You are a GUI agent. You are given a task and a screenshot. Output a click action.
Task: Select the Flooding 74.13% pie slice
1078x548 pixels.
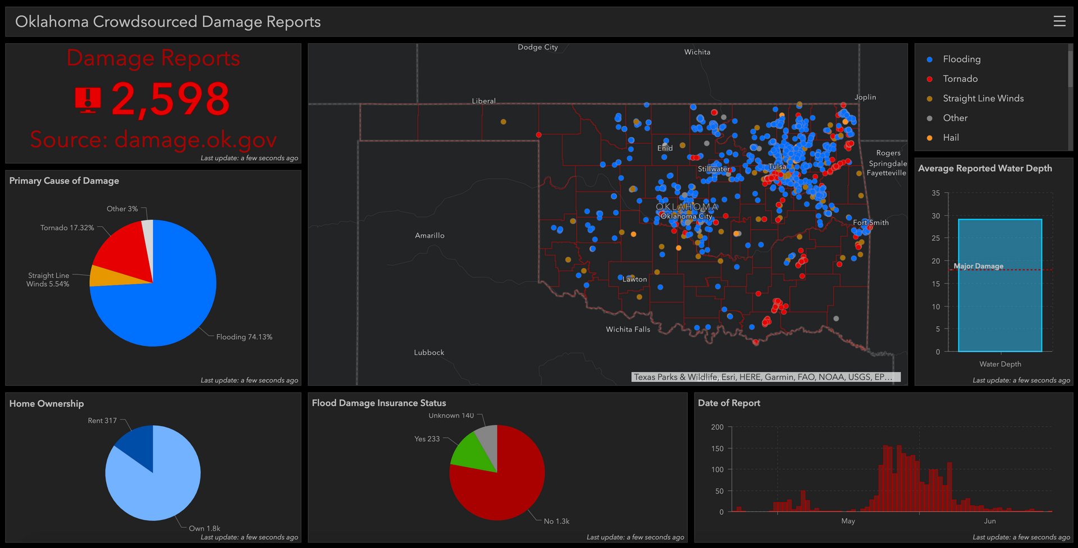pos(168,303)
